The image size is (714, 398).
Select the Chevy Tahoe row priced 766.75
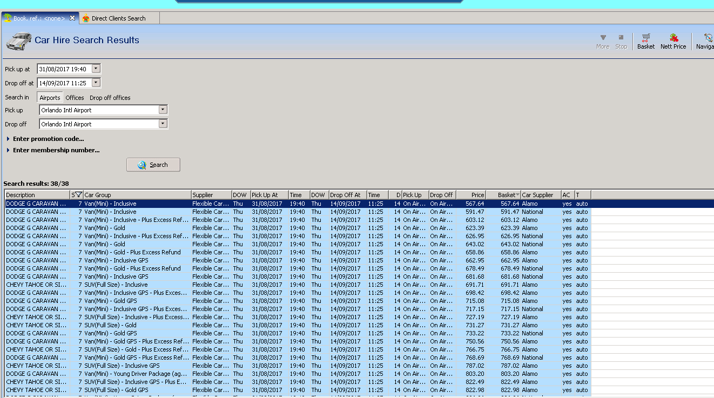coord(298,349)
